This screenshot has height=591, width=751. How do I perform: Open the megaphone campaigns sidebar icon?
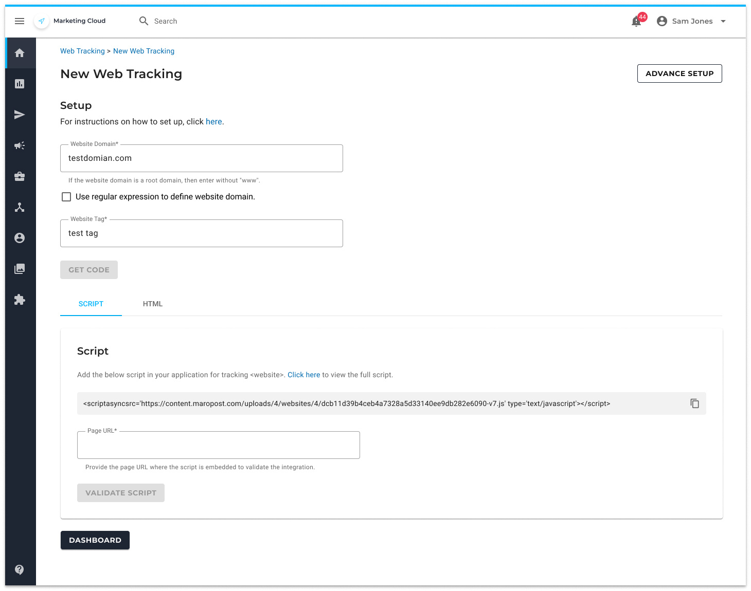point(20,145)
